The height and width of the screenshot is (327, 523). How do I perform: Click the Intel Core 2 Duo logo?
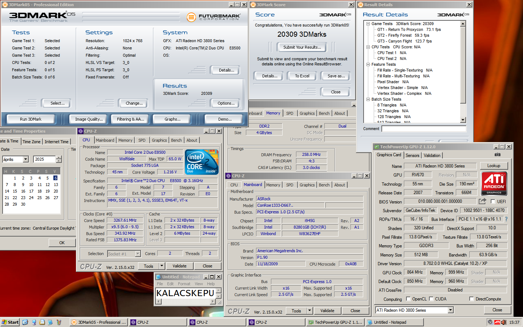click(202, 162)
